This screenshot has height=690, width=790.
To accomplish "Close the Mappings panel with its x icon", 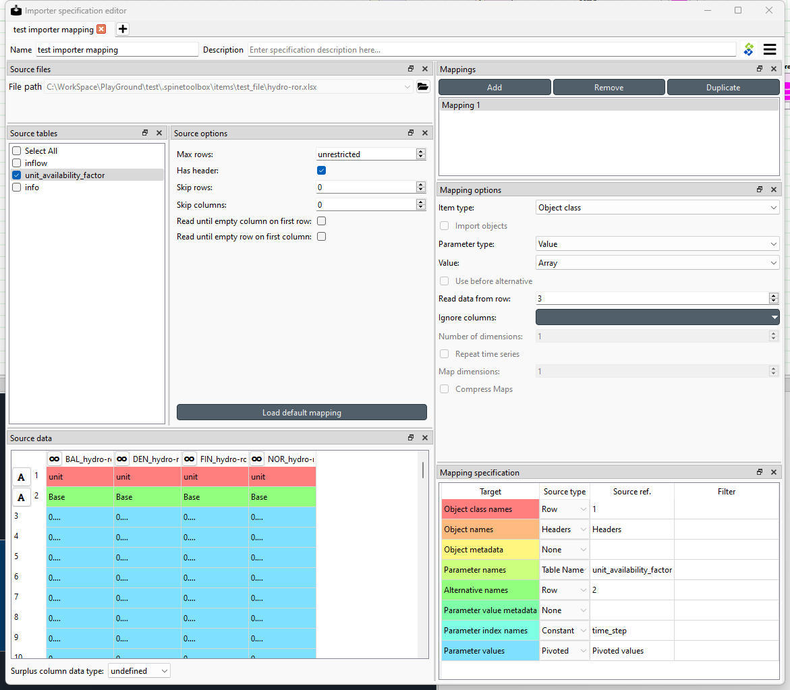I will click(773, 68).
